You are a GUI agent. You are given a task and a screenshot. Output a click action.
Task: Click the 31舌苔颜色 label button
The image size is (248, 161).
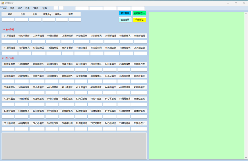coord(67,76)
